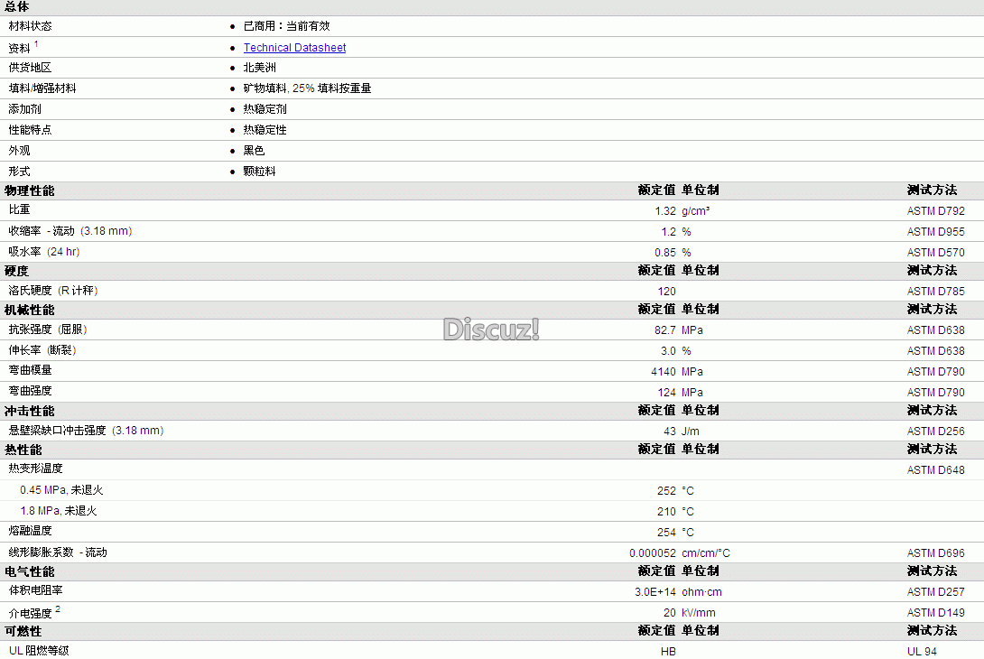Select the text 已商用：当前有效
This screenshot has width=984, height=659.
286,26
